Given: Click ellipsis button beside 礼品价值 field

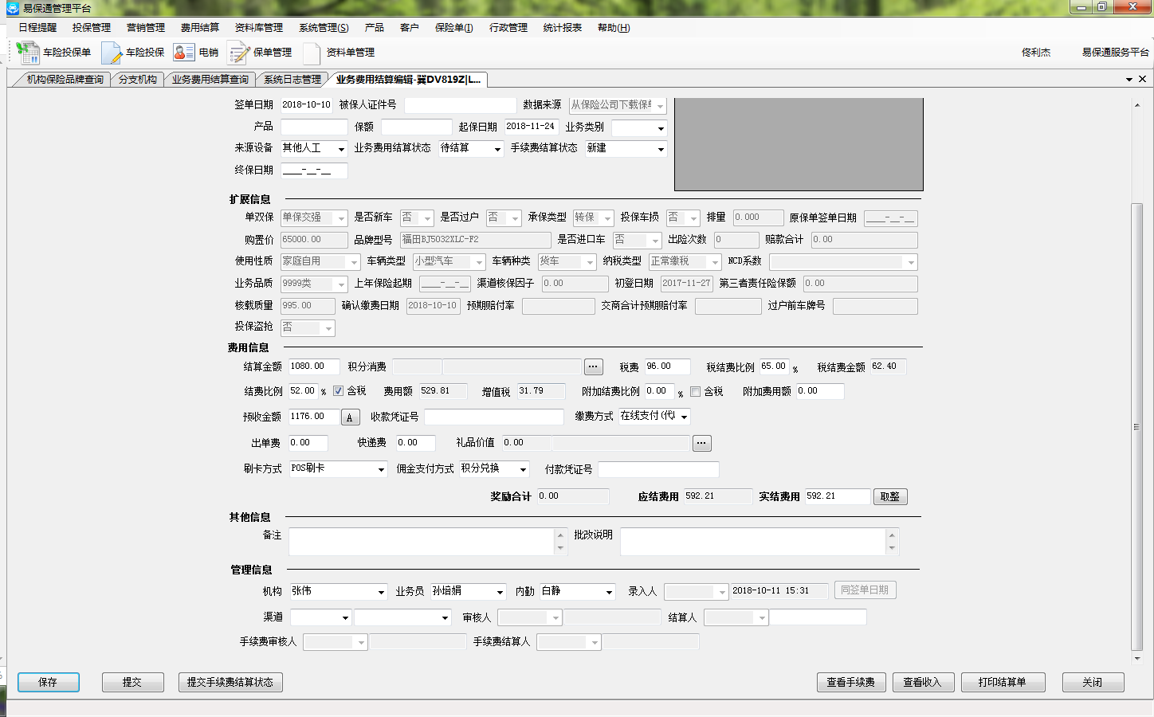Looking at the screenshot, I should click(701, 443).
